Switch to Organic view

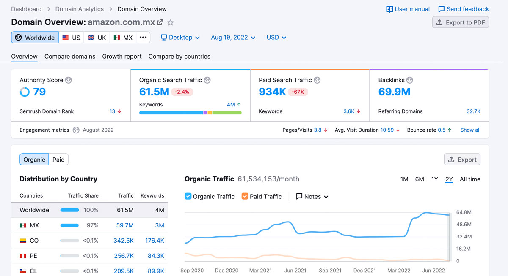(x=34, y=160)
